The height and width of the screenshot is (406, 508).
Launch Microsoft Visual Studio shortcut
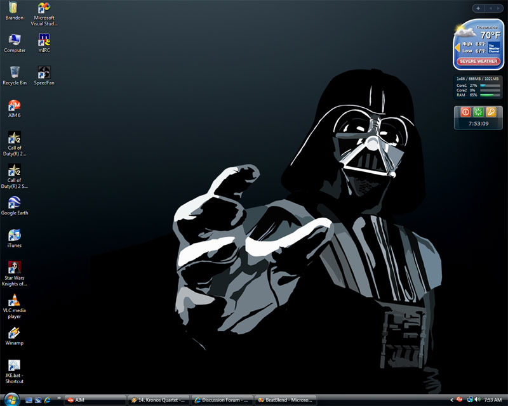44,15
